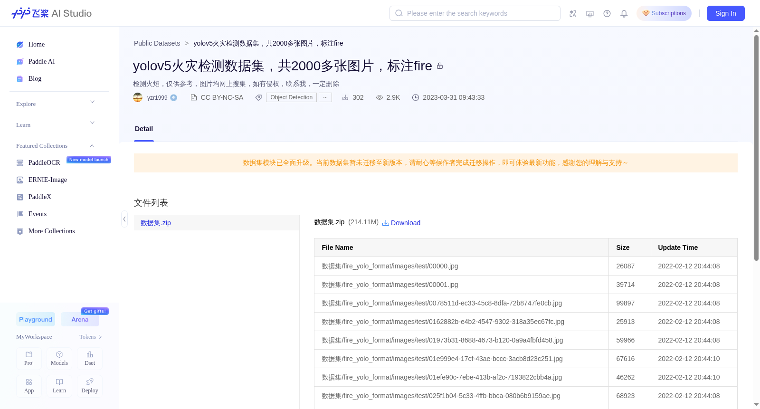Click the eye views icon near 2.9K
Viewport: 760px width, 409px height.
pyautogui.click(x=380, y=97)
